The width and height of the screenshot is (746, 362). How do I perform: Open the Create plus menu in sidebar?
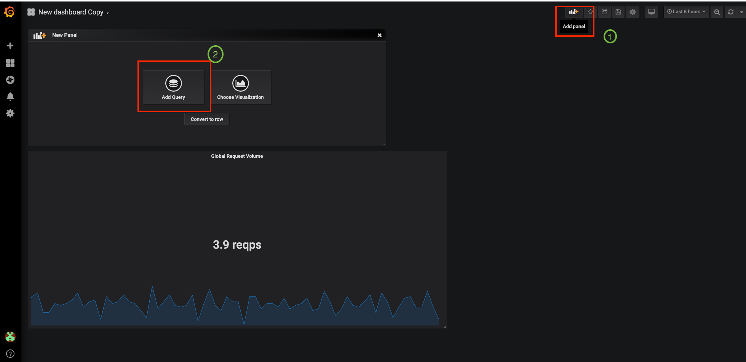(x=10, y=46)
